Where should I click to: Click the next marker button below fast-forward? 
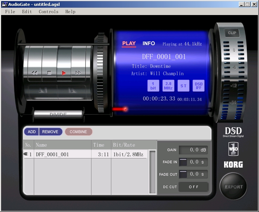click(x=72, y=91)
